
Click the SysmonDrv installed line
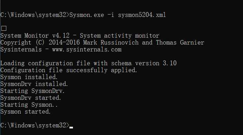34,84
